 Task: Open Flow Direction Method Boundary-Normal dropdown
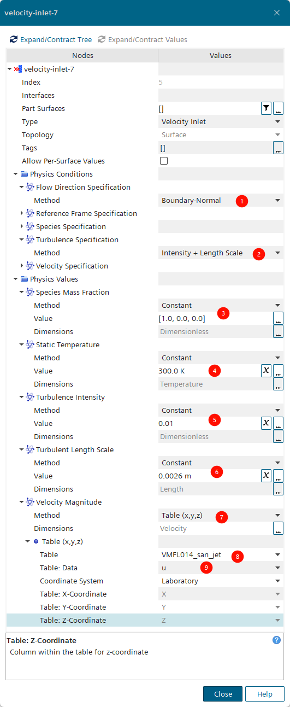[221, 200]
